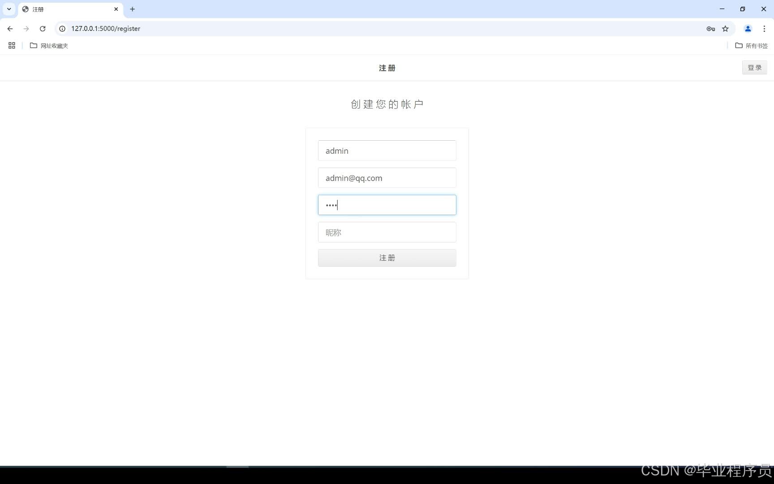Open the 所有书签 folder
This screenshot has height=484, width=774.
(x=752, y=46)
